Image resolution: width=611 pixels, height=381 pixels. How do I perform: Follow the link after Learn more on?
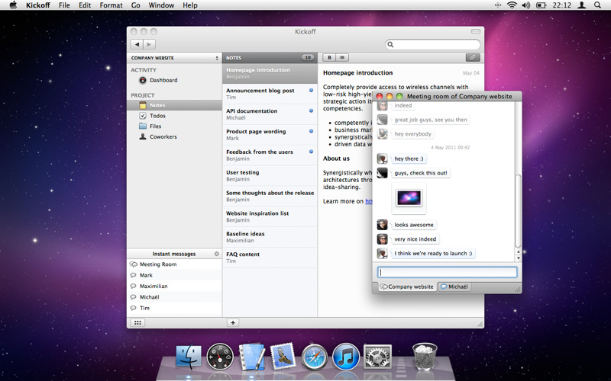(x=368, y=201)
